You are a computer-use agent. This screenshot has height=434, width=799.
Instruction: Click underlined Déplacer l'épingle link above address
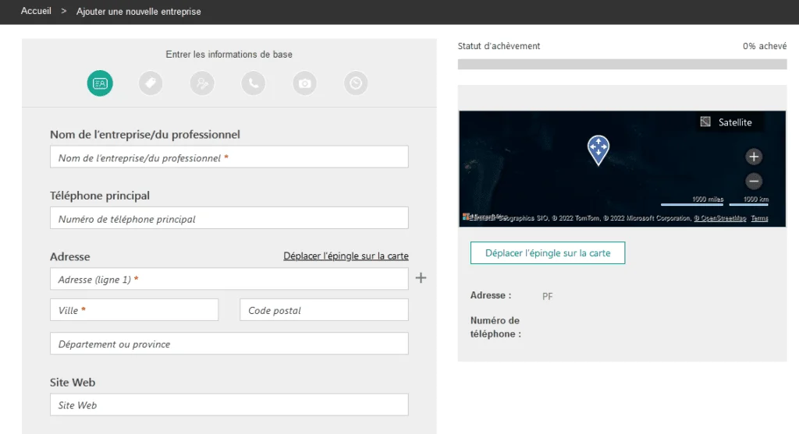pos(346,256)
